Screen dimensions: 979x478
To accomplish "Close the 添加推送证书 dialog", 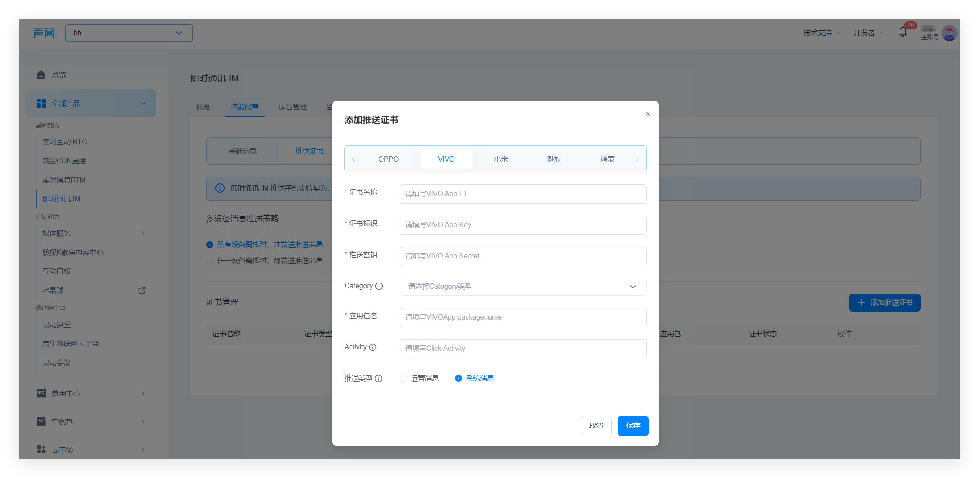I will point(647,114).
